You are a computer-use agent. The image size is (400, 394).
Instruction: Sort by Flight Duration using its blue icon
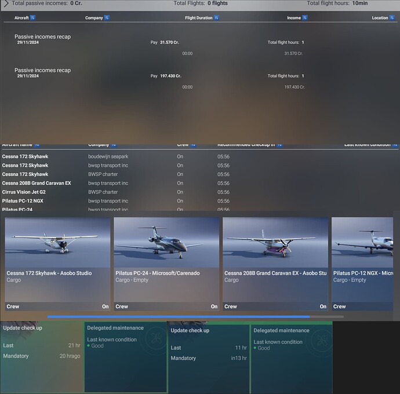click(x=216, y=17)
